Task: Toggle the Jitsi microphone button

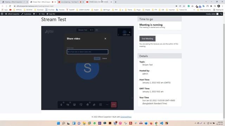Action: click(61, 105)
